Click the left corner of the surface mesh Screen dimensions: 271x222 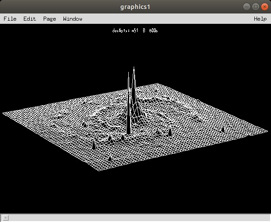pos(3,113)
